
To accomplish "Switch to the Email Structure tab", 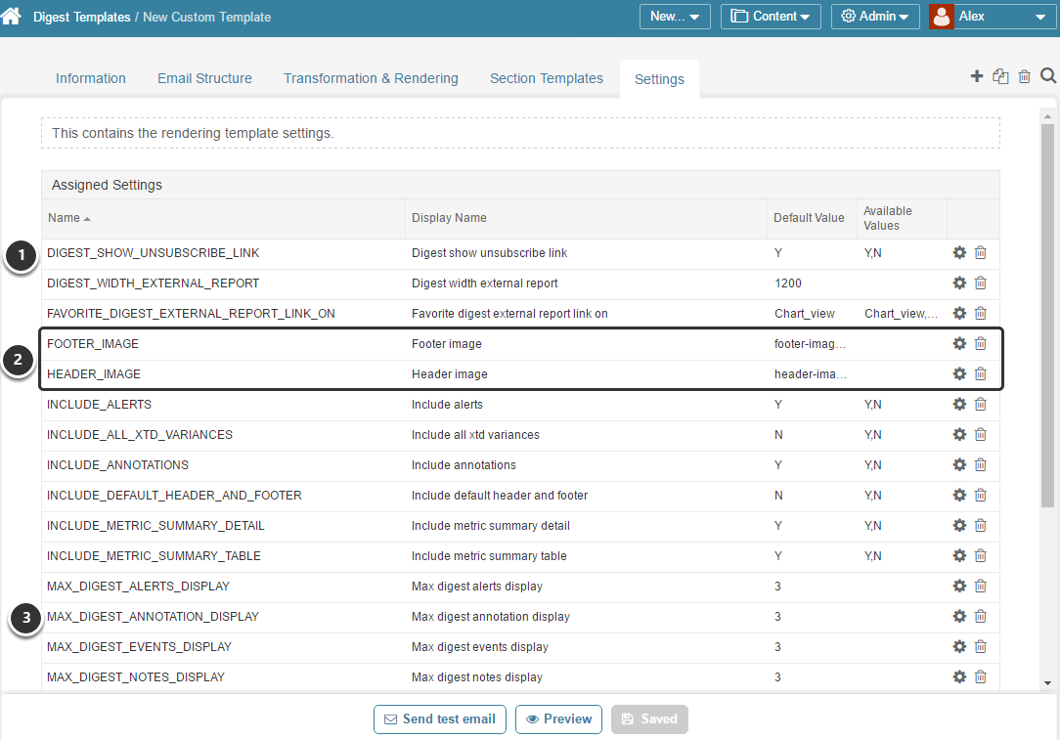I will tap(204, 78).
